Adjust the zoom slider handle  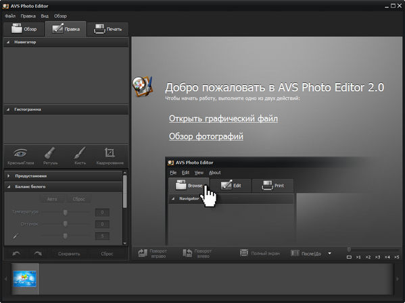(x=349, y=250)
